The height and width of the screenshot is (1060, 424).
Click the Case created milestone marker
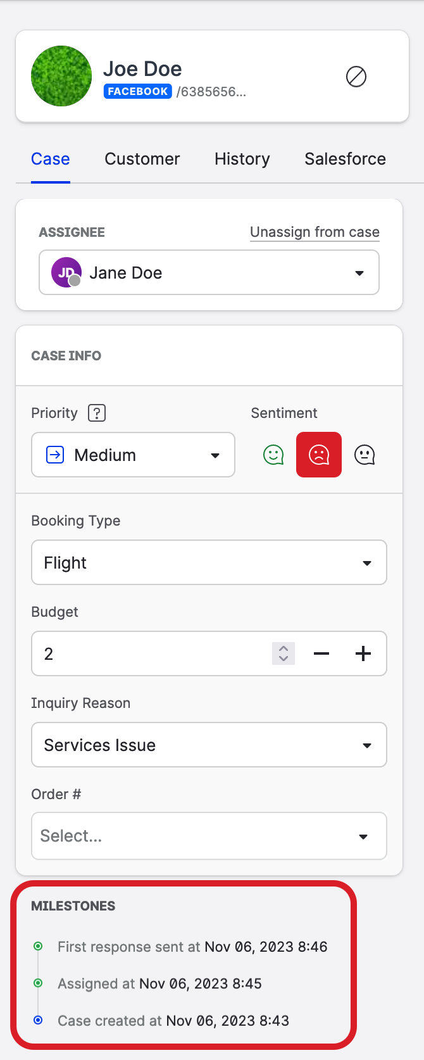click(38, 1020)
